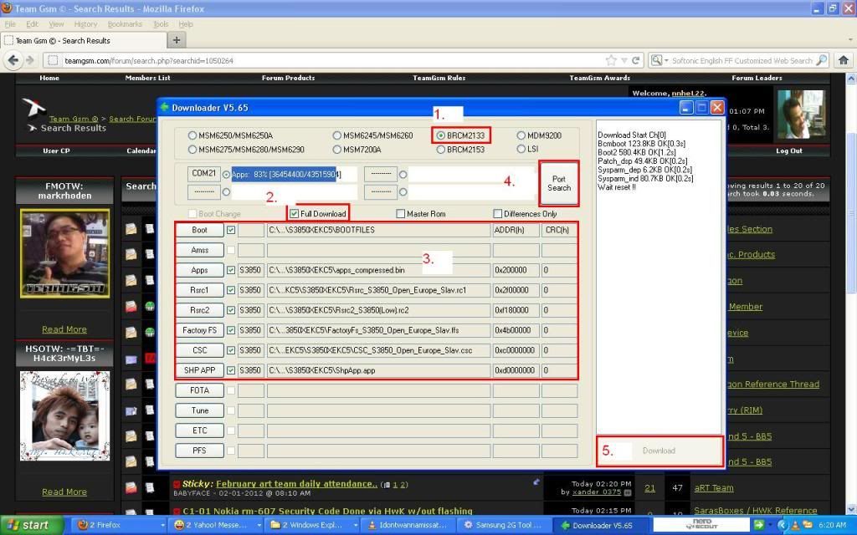Reload the page using the refresh icon
Screen dimensions: 857x535
pyautogui.click(x=636, y=60)
